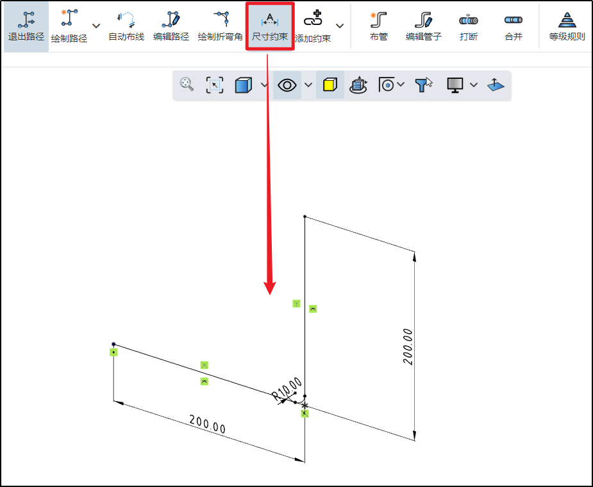Image resolution: width=593 pixels, height=487 pixels.
Task: Click the 打断 break button
Action: coord(469,26)
